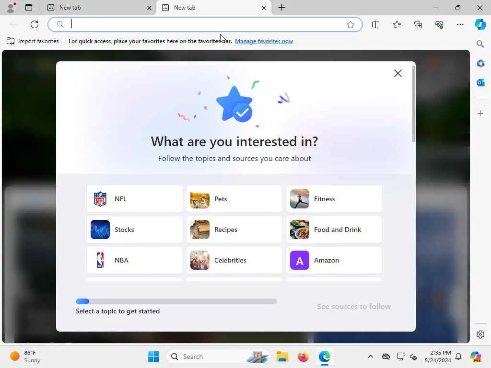This screenshot has width=491, height=368.
Task: Follow the NFL topic
Action: click(x=135, y=199)
